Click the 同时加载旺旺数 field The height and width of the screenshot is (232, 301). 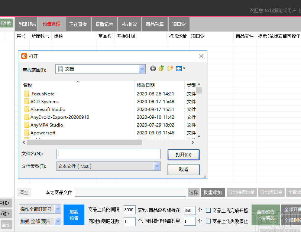click(x=130, y=222)
